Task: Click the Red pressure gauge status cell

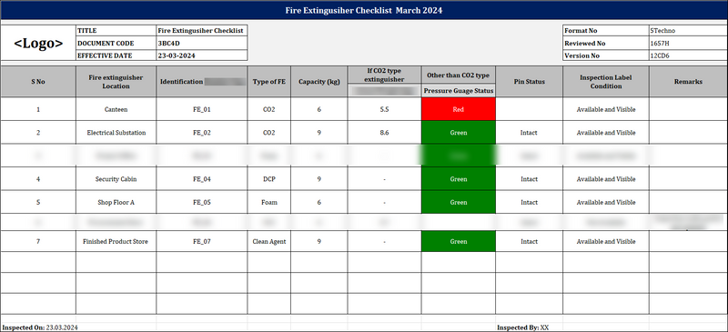Action: point(459,109)
